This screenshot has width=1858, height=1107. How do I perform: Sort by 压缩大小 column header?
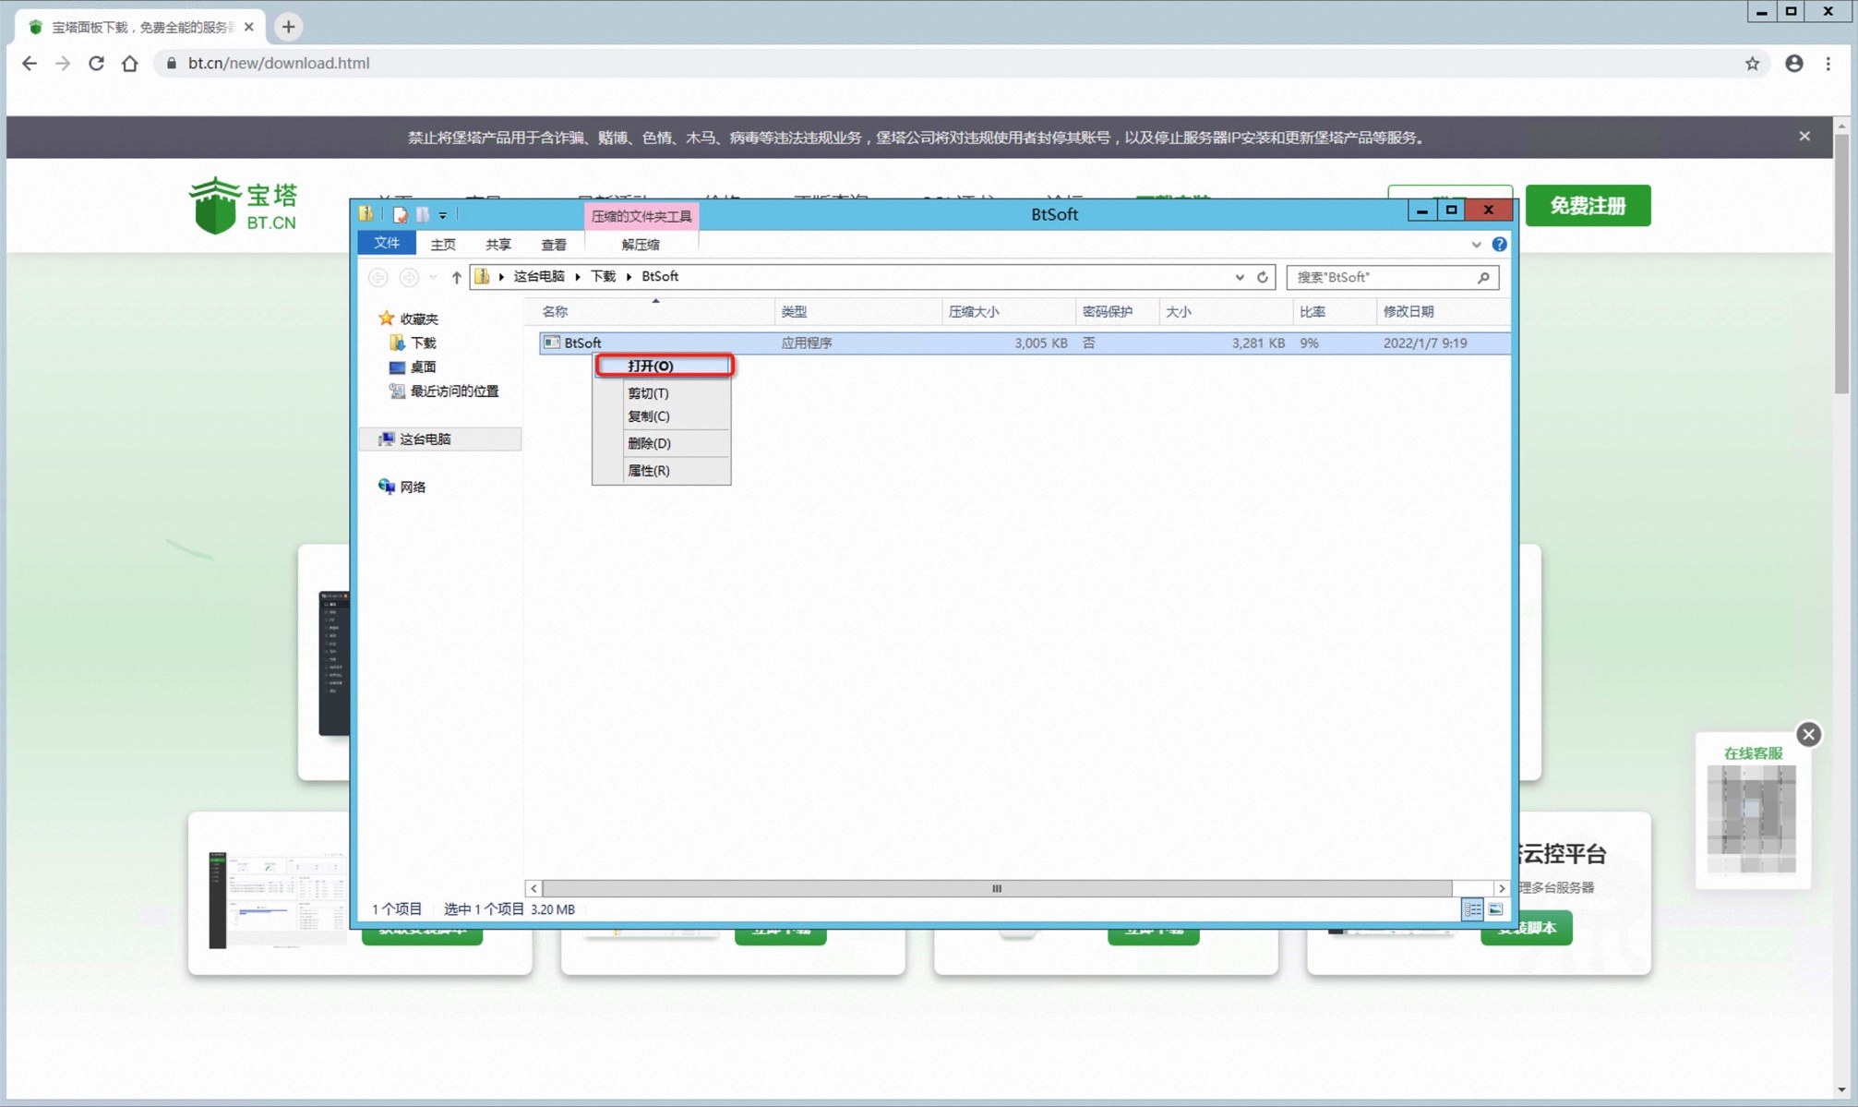coord(1010,312)
